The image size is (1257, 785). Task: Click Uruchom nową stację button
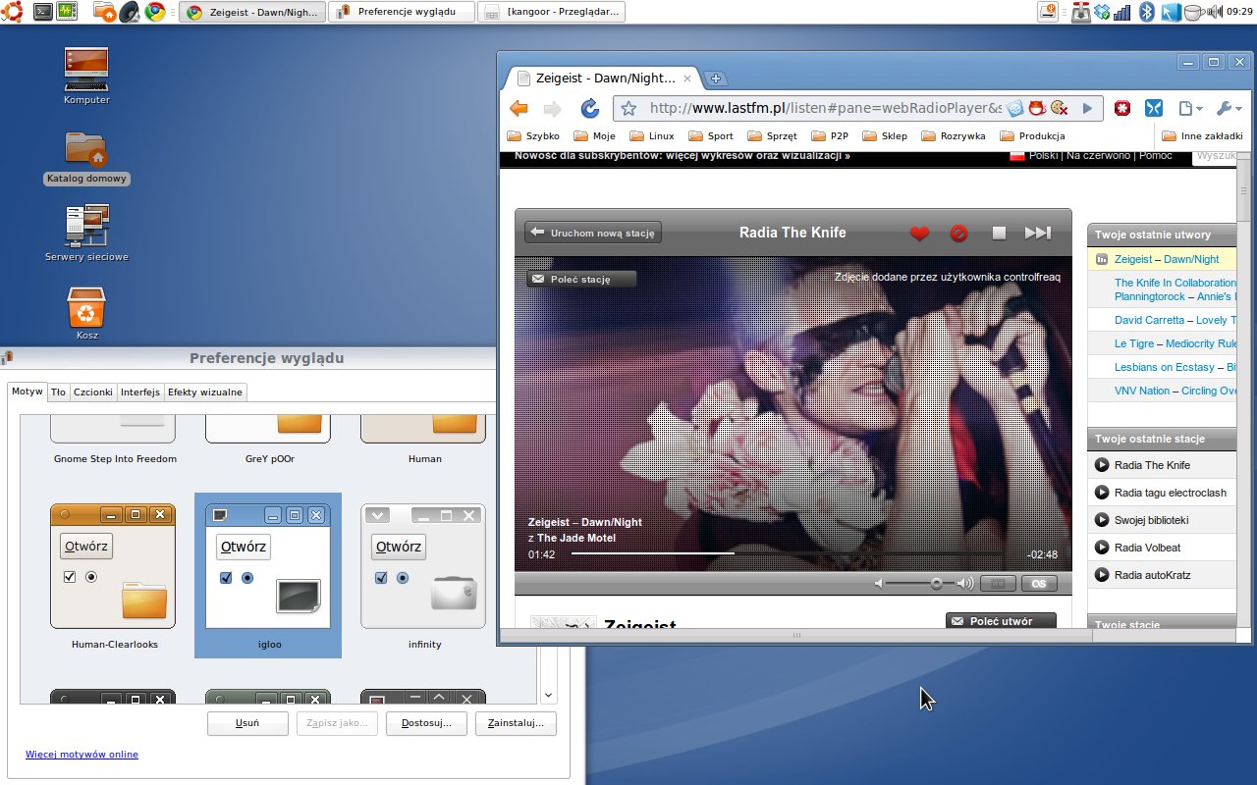593,233
